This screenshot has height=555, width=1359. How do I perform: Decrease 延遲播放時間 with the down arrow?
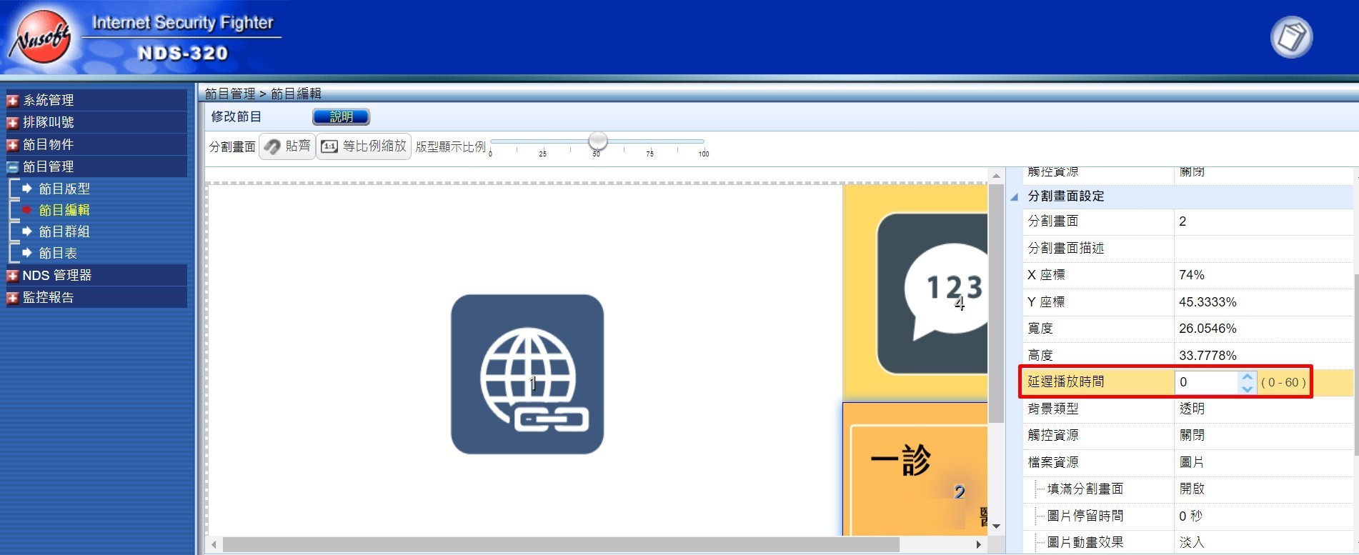[x=1247, y=389]
